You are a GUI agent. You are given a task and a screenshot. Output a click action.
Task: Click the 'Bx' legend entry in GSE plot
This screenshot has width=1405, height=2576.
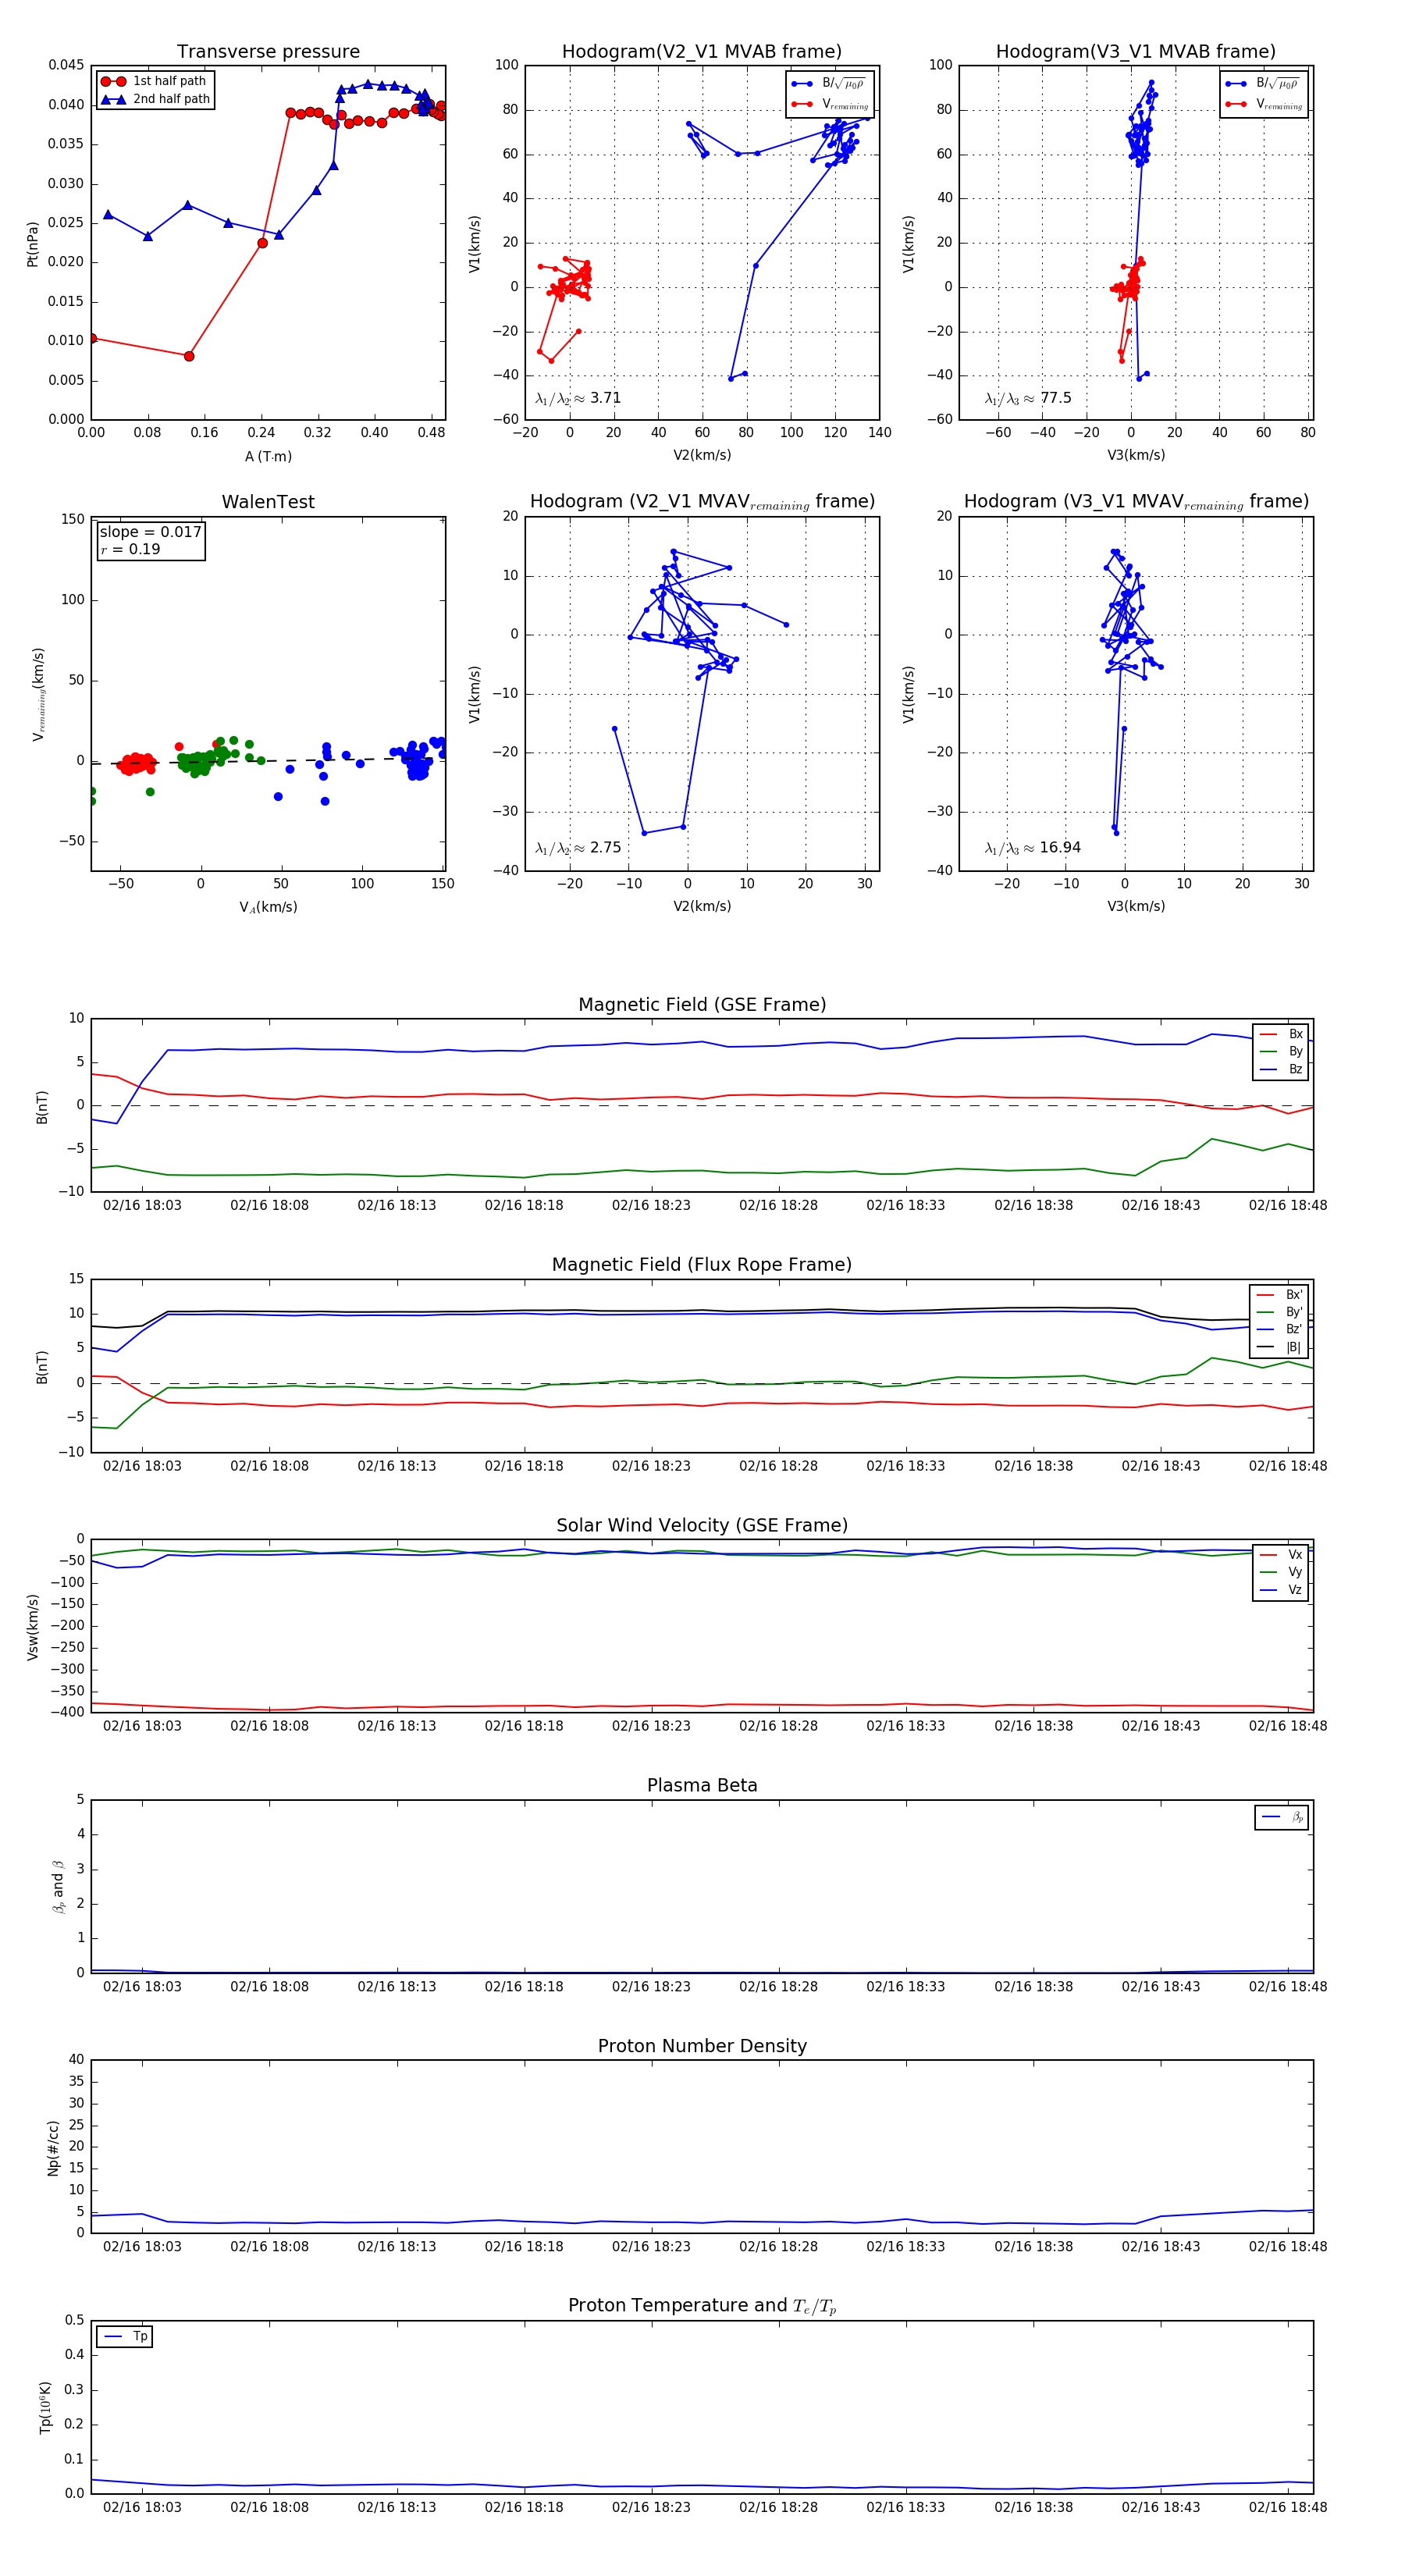click(x=1282, y=1034)
